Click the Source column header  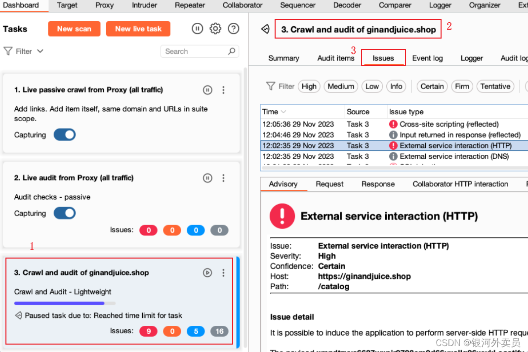(366, 112)
